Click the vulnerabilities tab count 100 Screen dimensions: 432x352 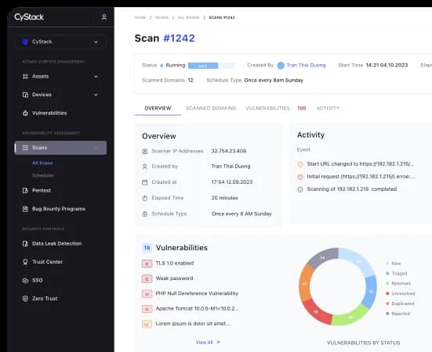pyautogui.click(x=302, y=108)
